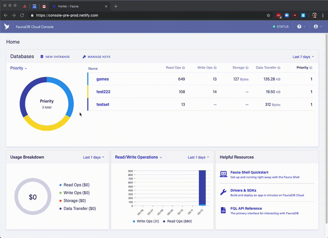328x238 pixels.
Task: Click the FQL API Reference document icon
Action: (223, 210)
